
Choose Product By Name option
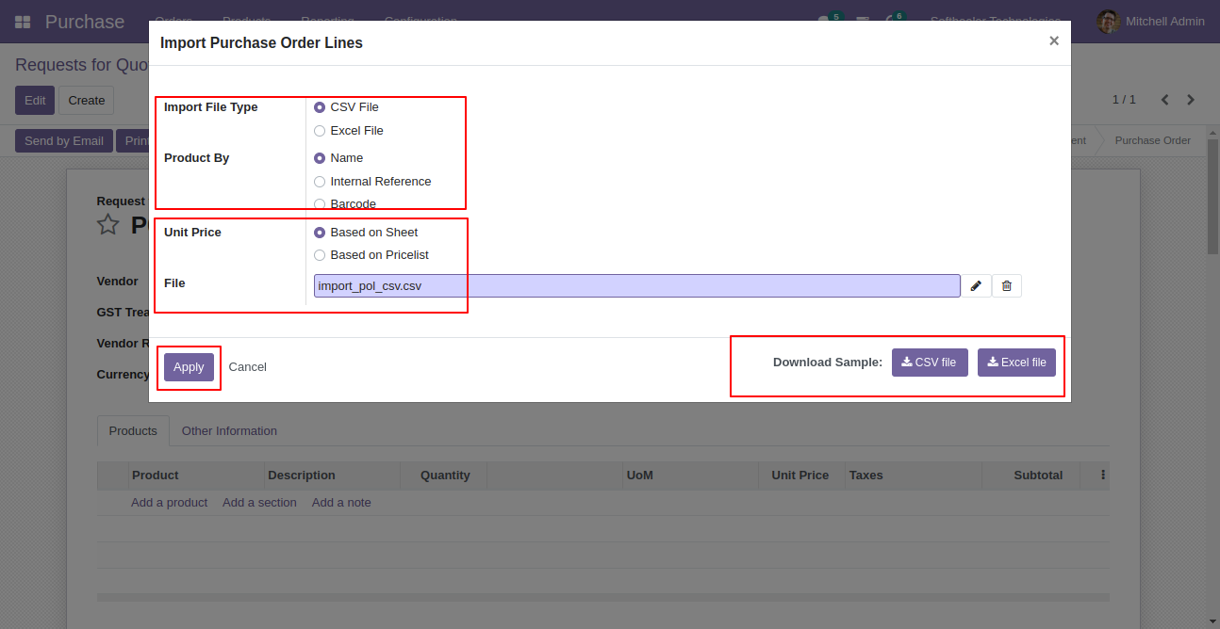pos(320,158)
